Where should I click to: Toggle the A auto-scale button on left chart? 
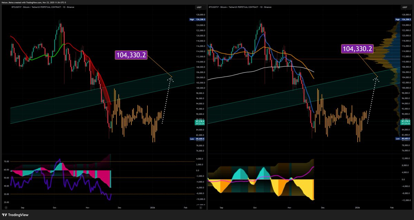201,208
